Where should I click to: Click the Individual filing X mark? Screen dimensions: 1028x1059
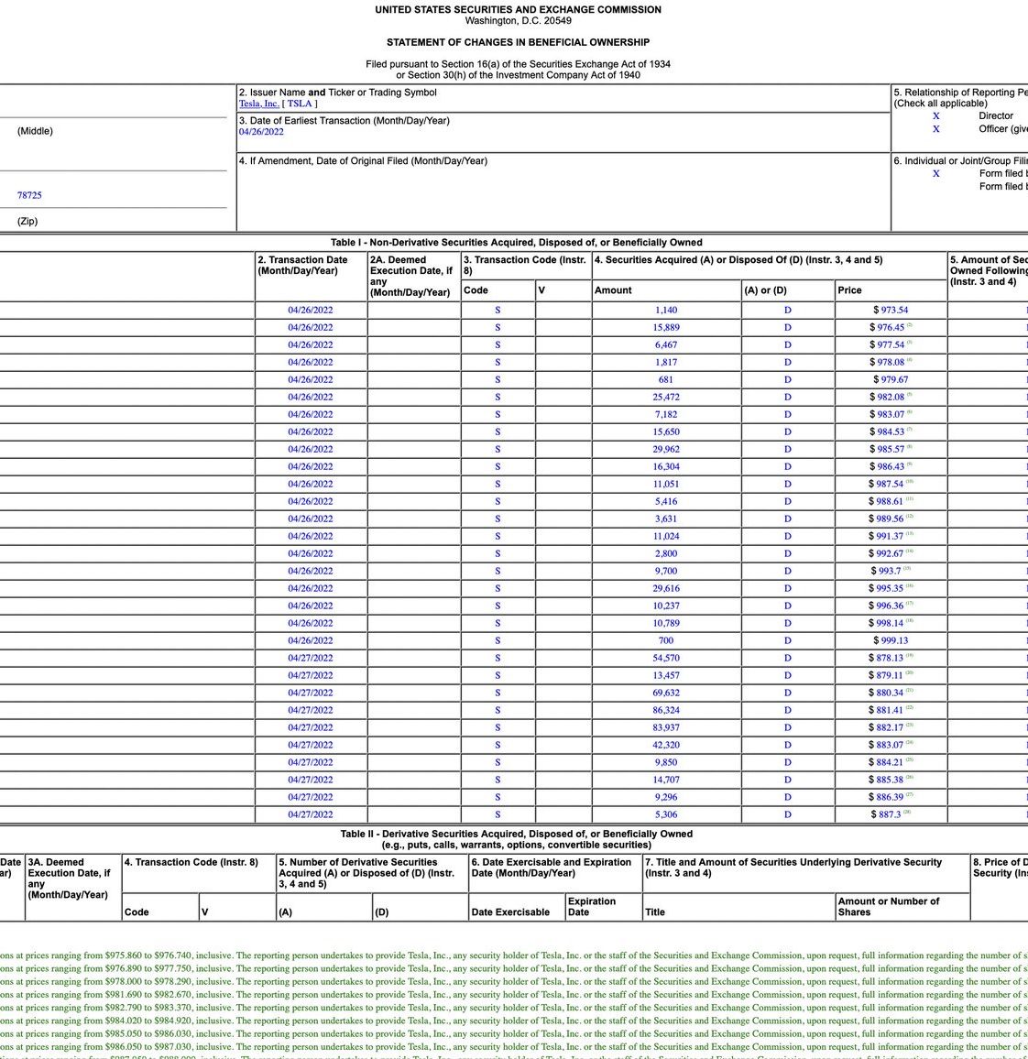tap(936, 173)
